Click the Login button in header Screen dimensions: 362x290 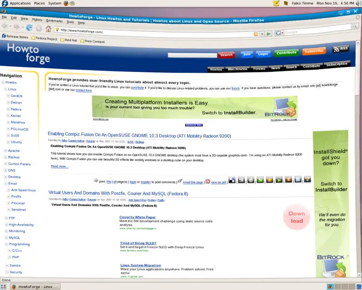click(263, 54)
